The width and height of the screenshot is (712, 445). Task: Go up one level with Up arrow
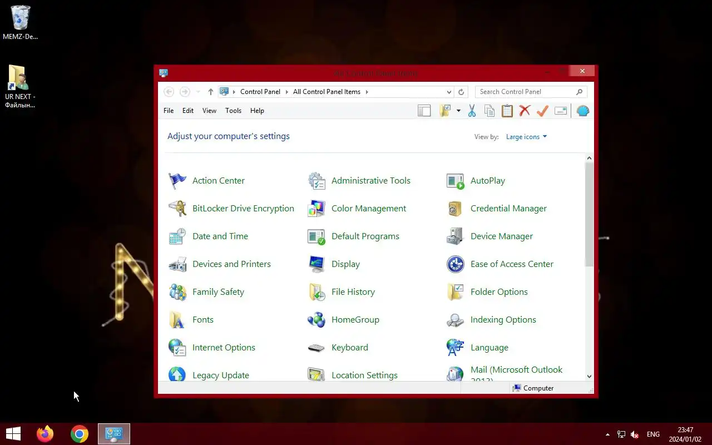pos(210,92)
